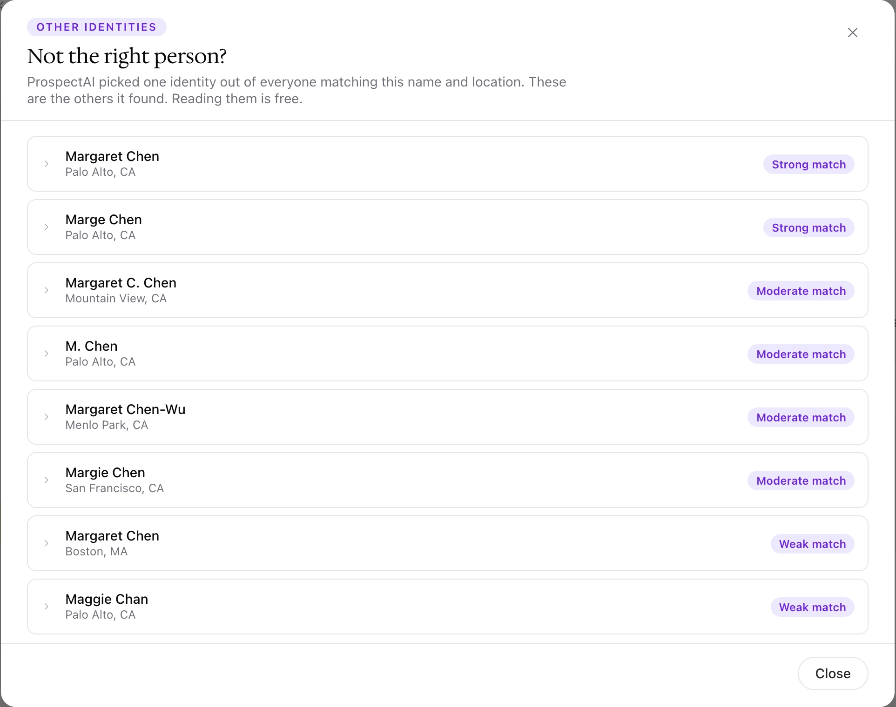Click the chevron arrow beside Margie Chen

pos(47,480)
